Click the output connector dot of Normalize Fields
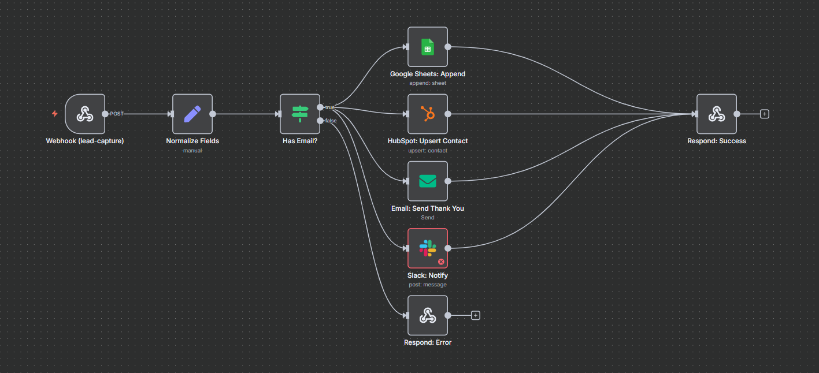Viewport: 819px width, 373px height. tap(213, 114)
